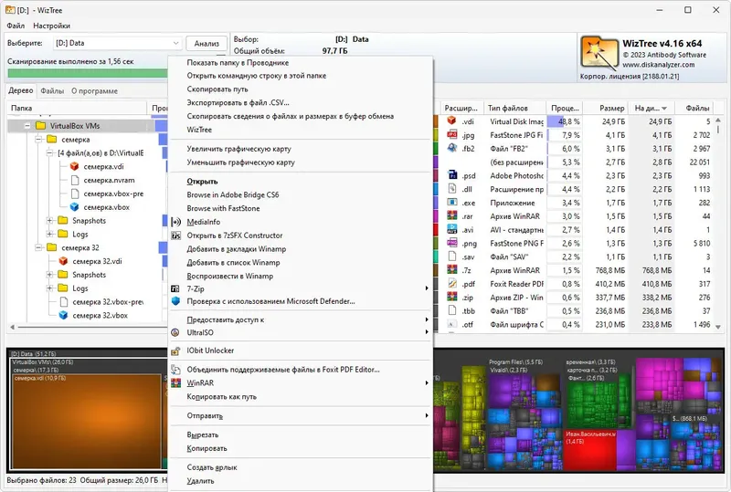Click the file types list scroll down arrow

718,327
